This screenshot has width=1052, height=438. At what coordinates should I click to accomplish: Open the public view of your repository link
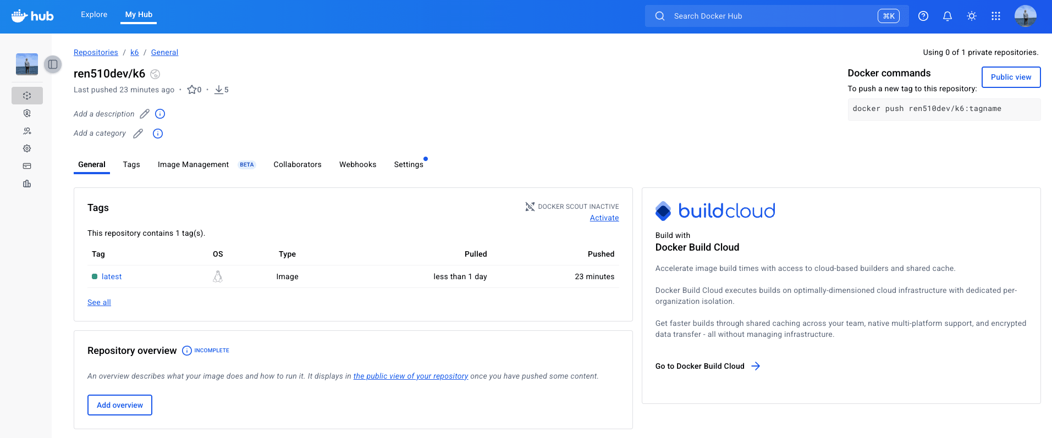tap(411, 376)
